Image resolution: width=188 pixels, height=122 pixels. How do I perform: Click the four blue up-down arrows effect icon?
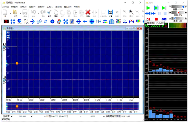tap(13, 21)
